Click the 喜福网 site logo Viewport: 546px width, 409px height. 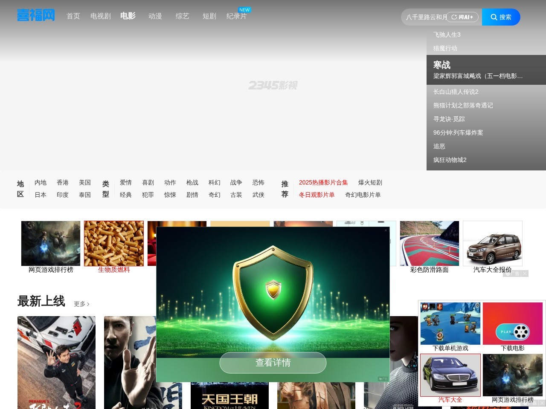coord(36,15)
